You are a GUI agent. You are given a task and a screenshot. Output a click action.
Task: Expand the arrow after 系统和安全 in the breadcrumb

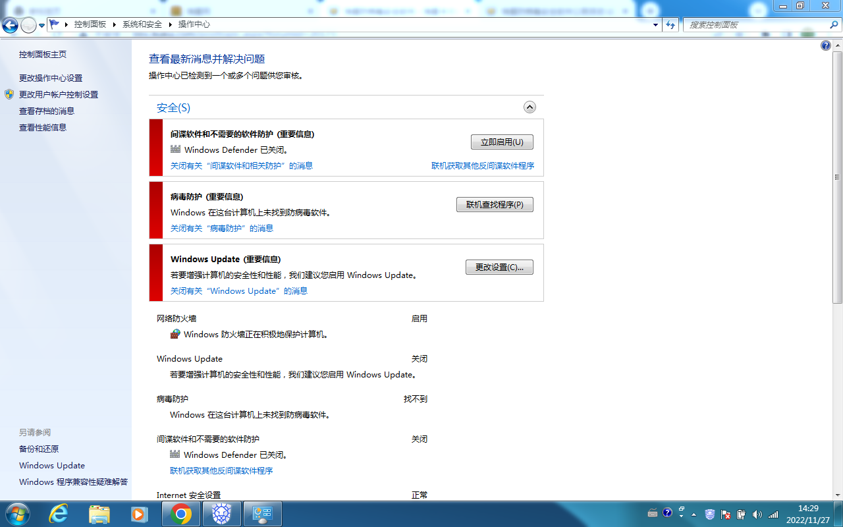click(x=170, y=24)
